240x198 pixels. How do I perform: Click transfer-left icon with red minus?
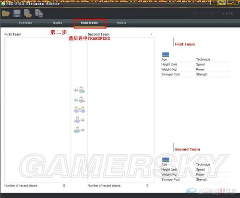coord(79,100)
